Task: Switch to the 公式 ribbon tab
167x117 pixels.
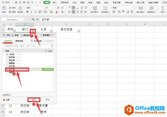Action: click(x=74, y=2)
